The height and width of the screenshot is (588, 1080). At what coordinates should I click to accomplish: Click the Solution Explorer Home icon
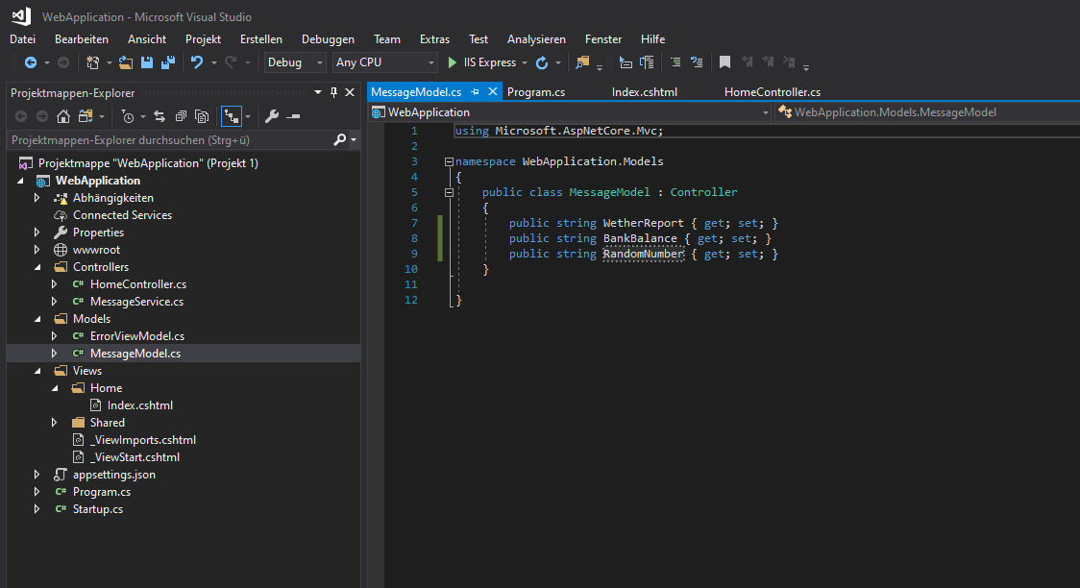coord(63,116)
